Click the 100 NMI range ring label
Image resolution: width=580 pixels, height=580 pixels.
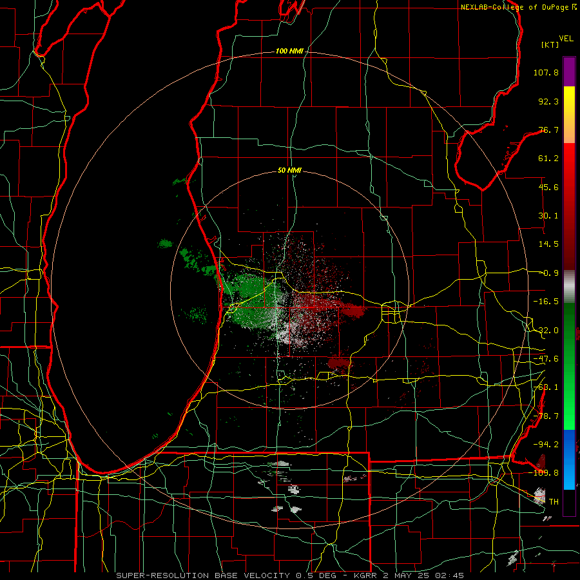pyautogui.click(x=289, y=51)
